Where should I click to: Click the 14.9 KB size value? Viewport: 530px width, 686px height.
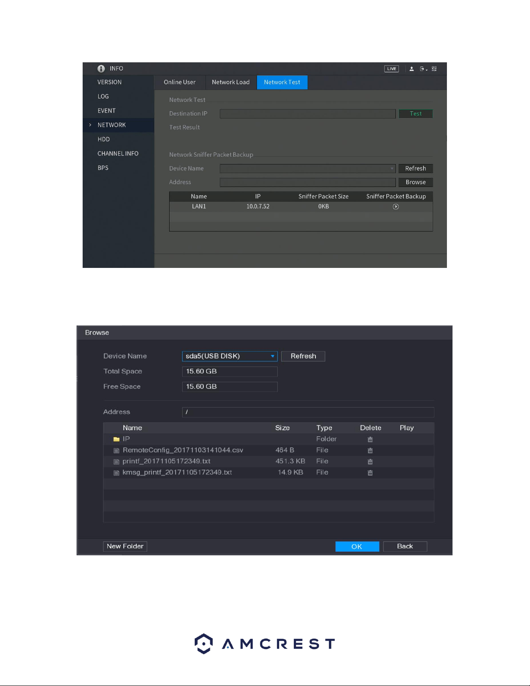click(x=290, y=473)
